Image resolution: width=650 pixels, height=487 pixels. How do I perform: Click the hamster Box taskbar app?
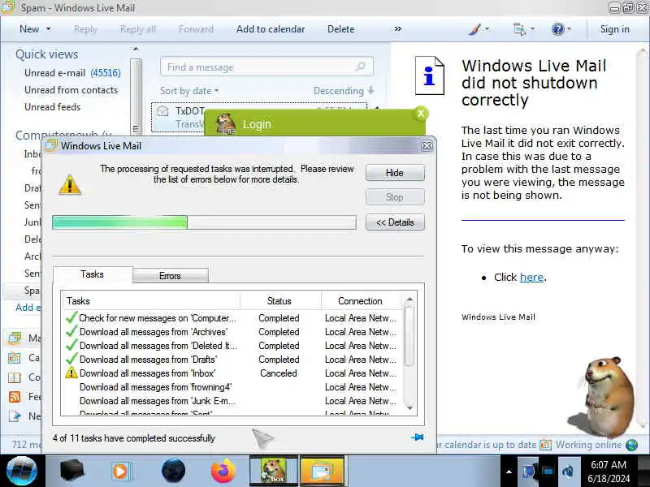[274, 471]
